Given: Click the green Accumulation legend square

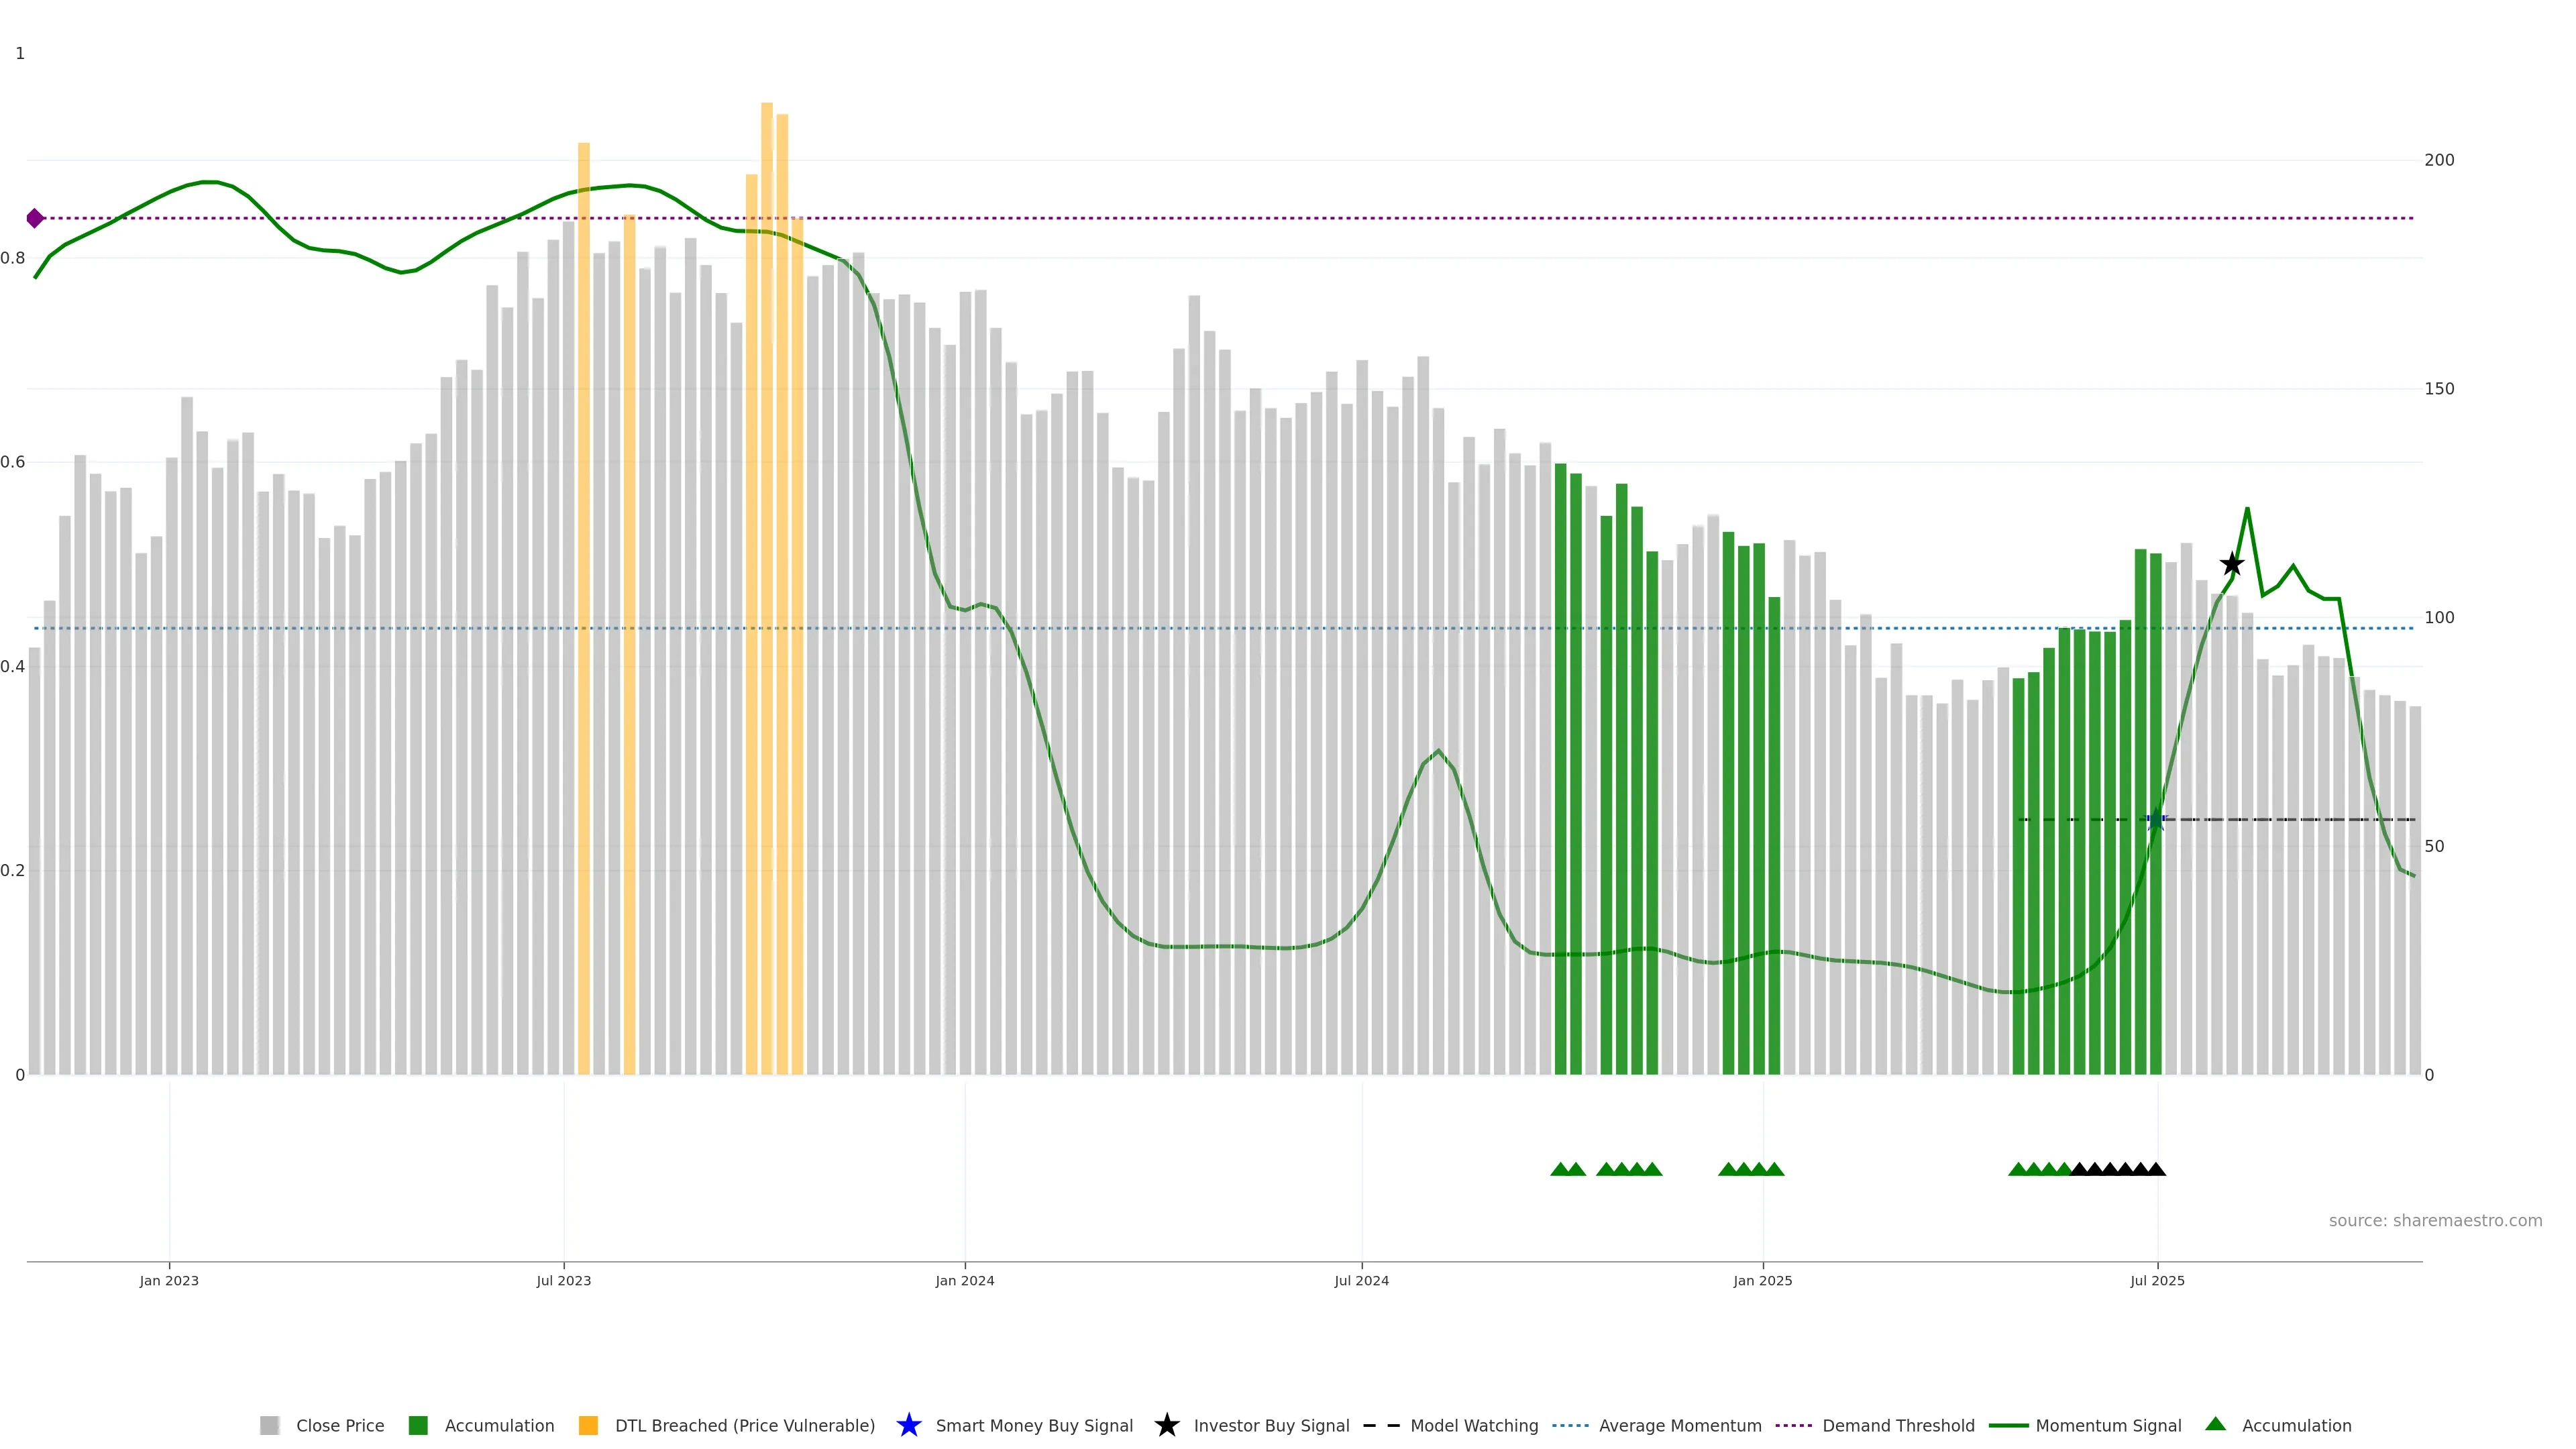Looking at the screenshot, I should click(x=418, y=1426).
